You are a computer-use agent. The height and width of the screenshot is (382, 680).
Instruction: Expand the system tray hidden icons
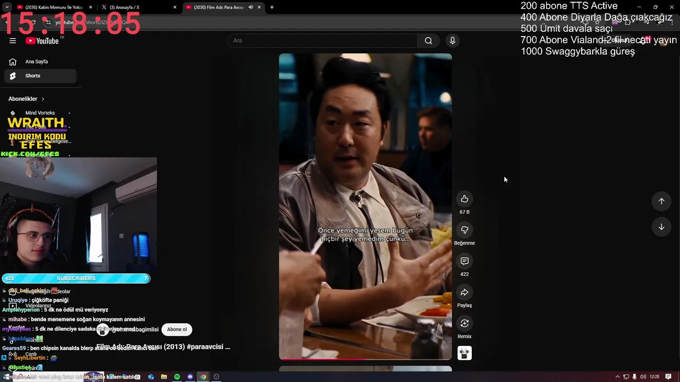pos(617,377)
